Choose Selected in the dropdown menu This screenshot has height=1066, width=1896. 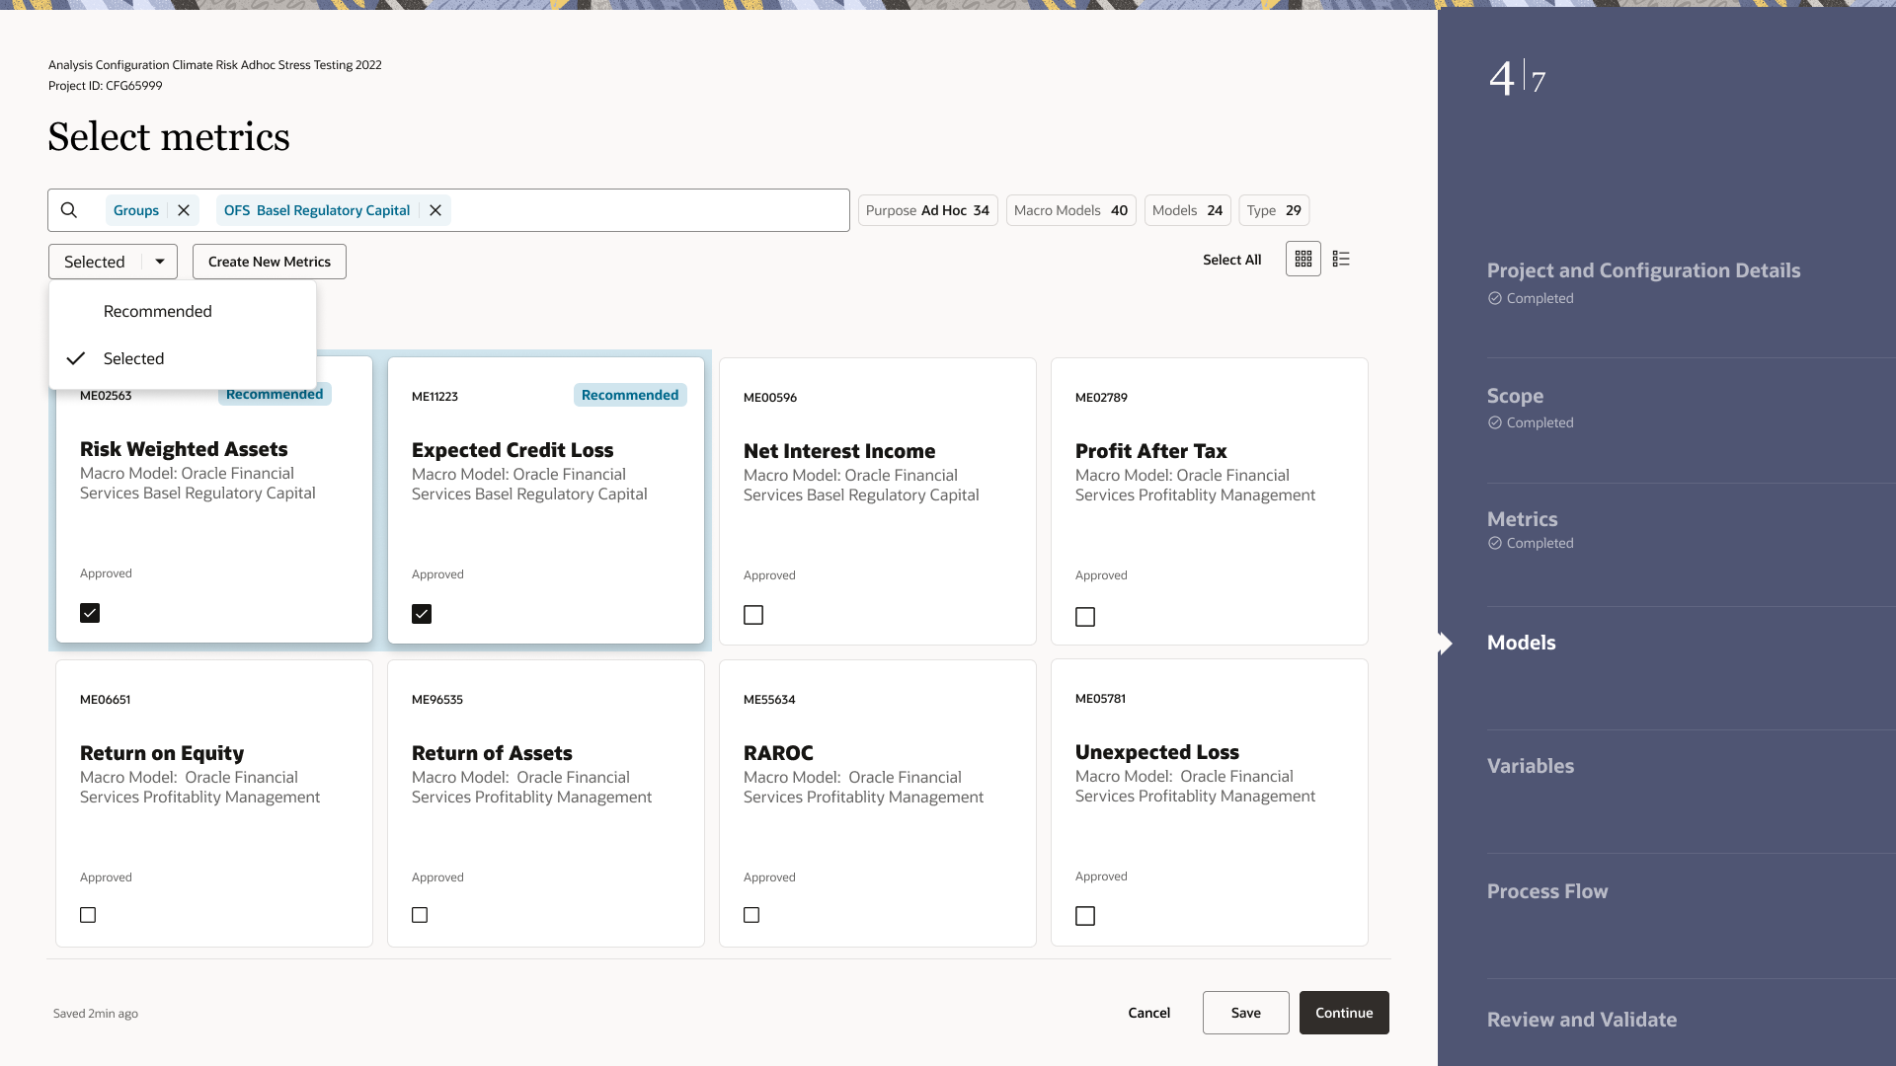[183, 358]
